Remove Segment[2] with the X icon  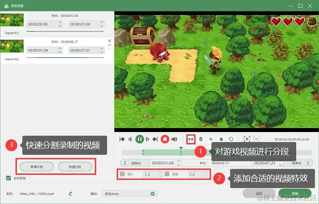[109, 41]
